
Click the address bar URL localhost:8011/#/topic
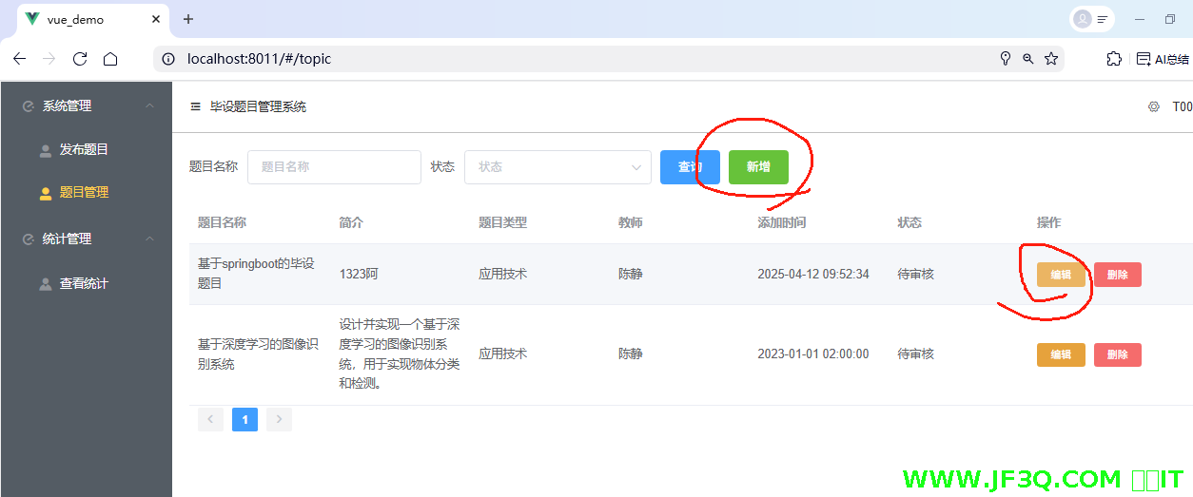pyautogui.click(x=259, y=59)
